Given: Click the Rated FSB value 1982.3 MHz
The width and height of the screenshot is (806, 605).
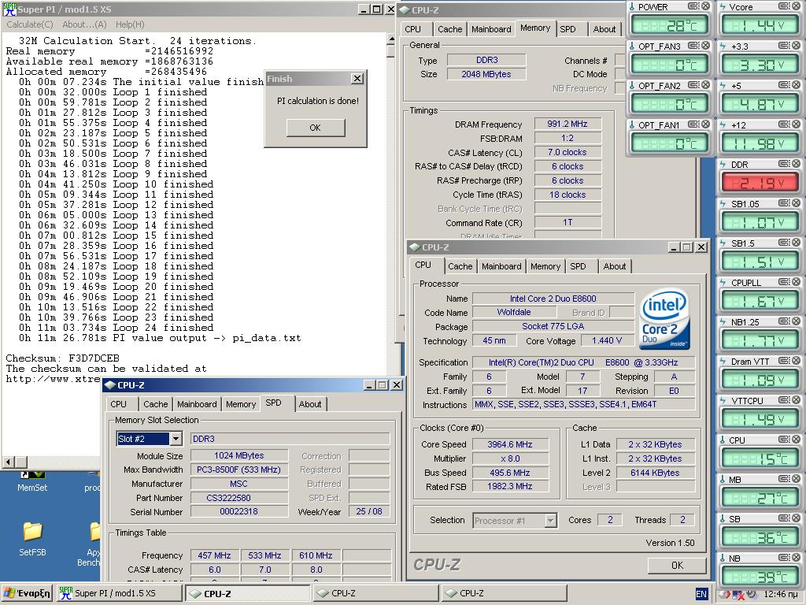Looking at the screenshot, I should [510, 486].
